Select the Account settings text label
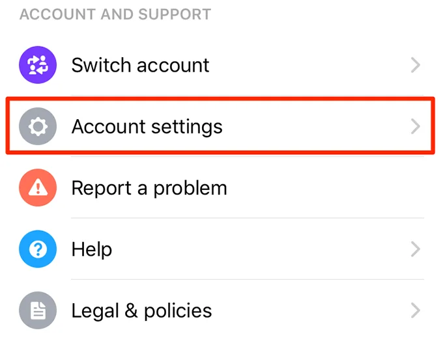Viewport: 443px width, 341px height. click(x=147, y=126)
